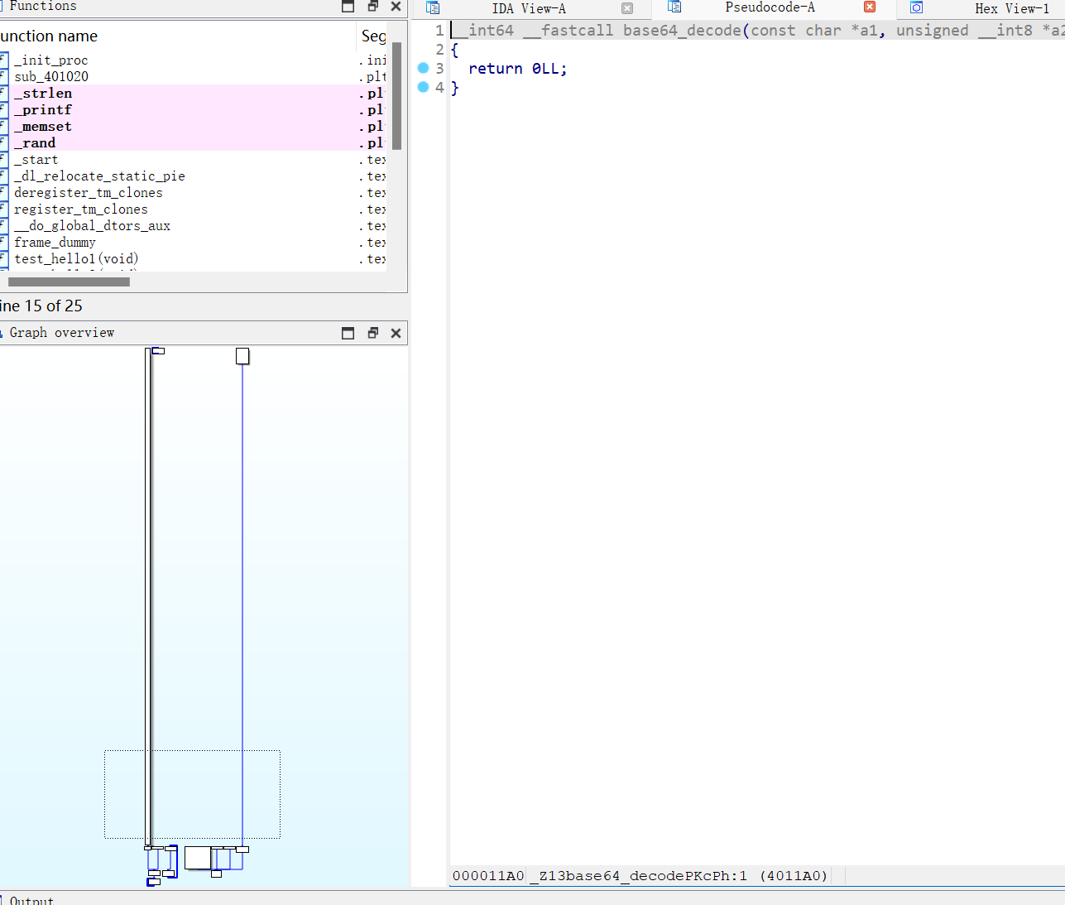The image size is (1065, 905).
Task: Click the IDA View-A tab icon
Action: pyautogui.click(x=433, y=8)
